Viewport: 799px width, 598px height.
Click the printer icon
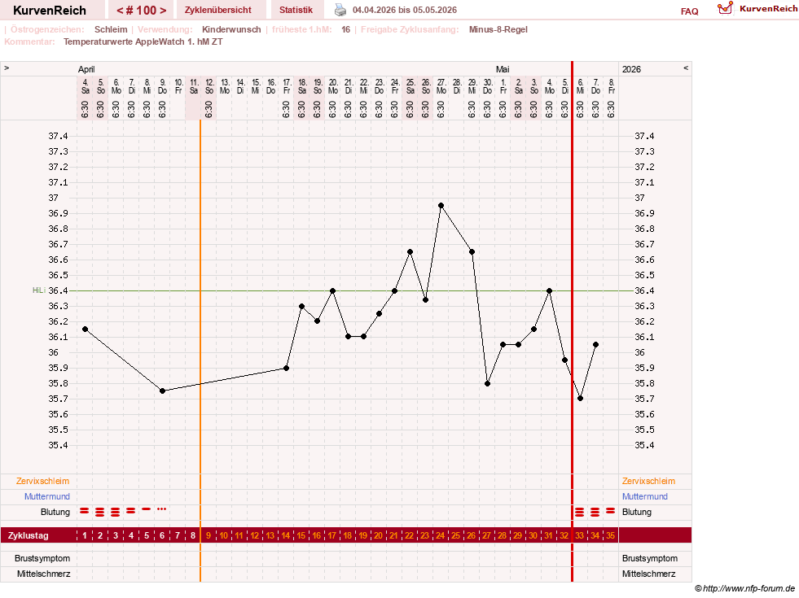point(340,10)
